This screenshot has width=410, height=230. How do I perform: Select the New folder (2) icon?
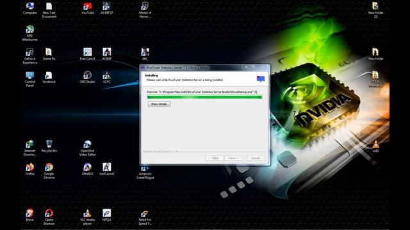[375, 10]
